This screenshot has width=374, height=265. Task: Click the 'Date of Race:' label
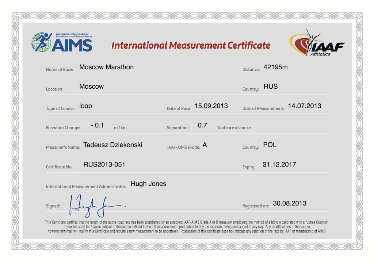point(179,108)
